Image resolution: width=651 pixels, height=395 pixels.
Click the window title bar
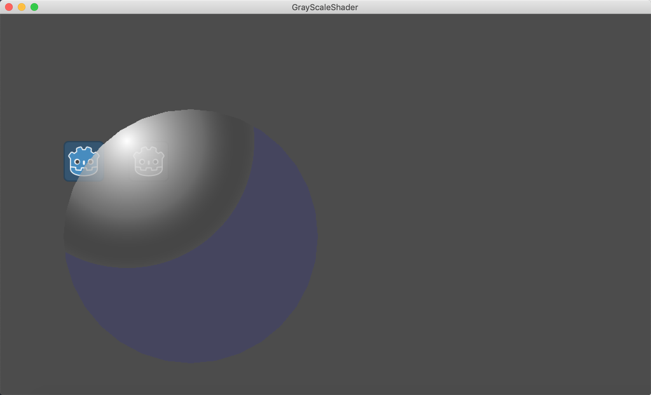pos(477,7)
